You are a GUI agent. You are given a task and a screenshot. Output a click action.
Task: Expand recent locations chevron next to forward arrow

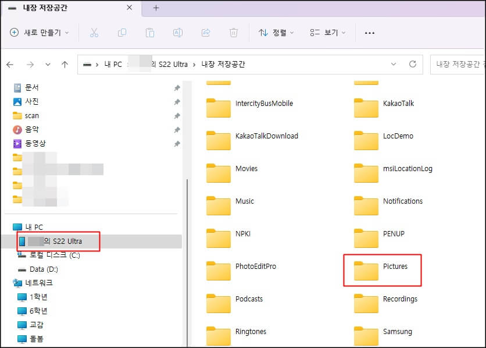[x=48, y=65]
